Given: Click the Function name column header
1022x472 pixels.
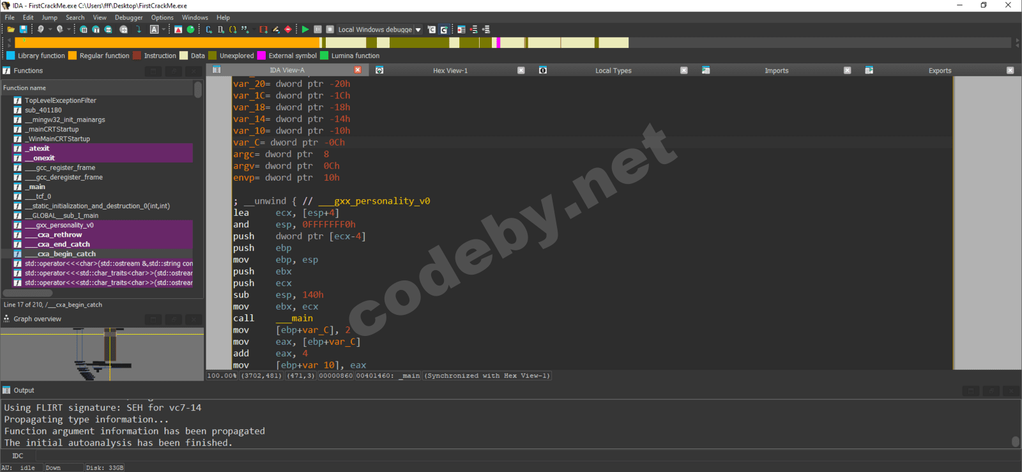Looking at the screenshot, I should 97,88.
